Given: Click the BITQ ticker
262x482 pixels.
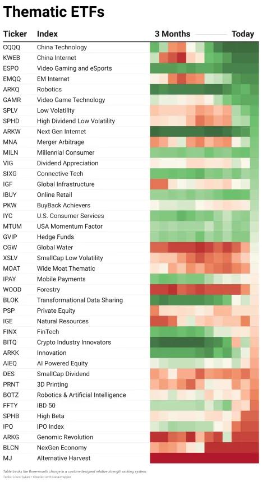Looking at the screenshot, I should click(x=10, y=342).
